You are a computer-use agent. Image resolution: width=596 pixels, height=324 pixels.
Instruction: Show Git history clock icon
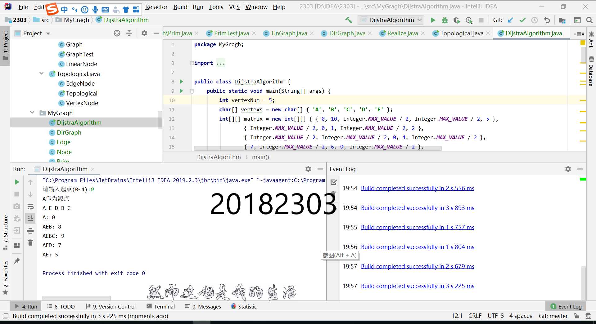click(x=535, y=20)
